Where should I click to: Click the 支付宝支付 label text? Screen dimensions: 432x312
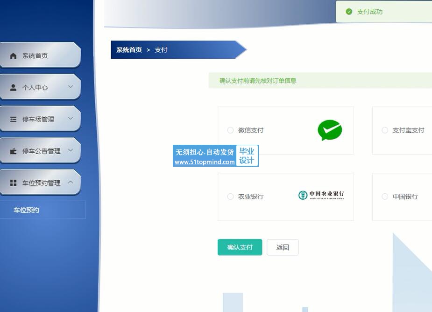tap(408, 130)
